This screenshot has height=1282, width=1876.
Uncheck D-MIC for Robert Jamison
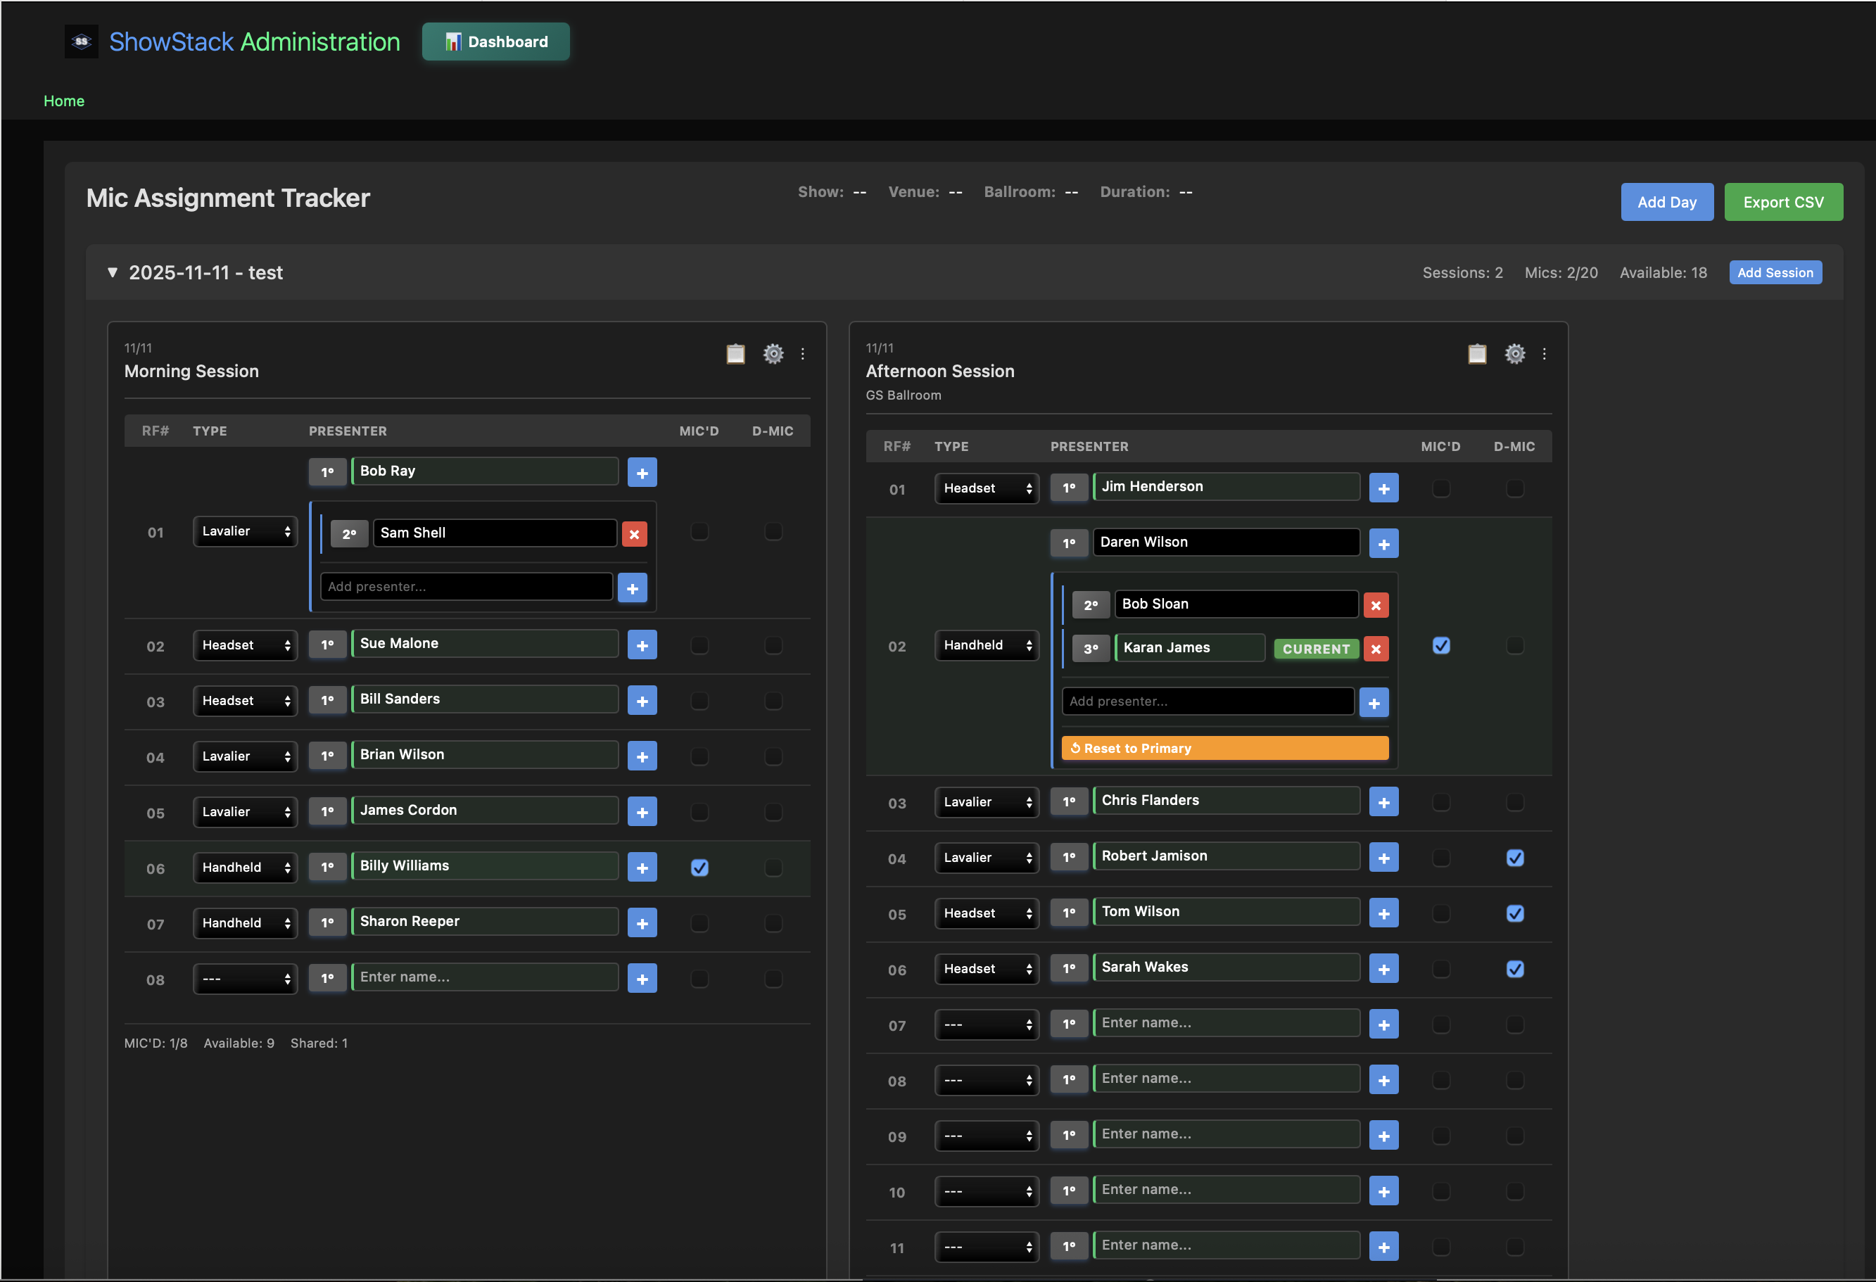[1514, 857]
